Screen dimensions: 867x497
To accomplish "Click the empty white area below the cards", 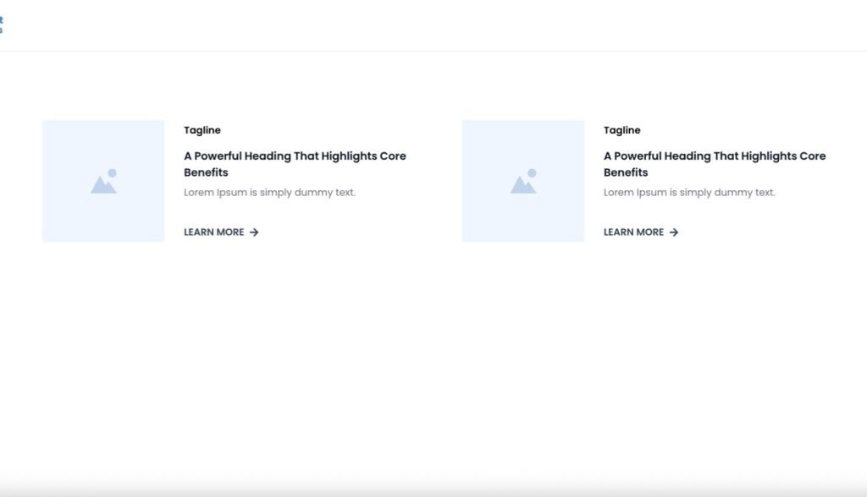I will pyautogui.click(x=433, y=363).
